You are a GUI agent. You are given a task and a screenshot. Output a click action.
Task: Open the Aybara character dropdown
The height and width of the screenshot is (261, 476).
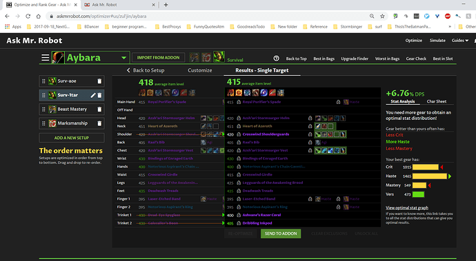pos(124,58)
